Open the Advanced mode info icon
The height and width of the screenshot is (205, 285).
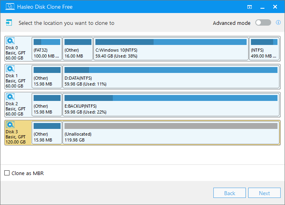click(278, 22)
